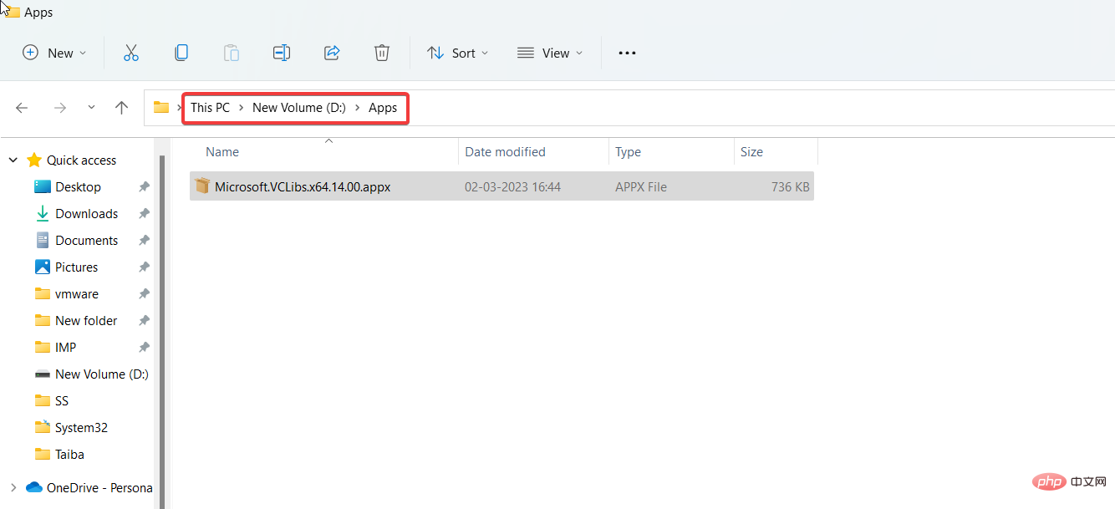Sort files by Date modified column

(533, 152)
